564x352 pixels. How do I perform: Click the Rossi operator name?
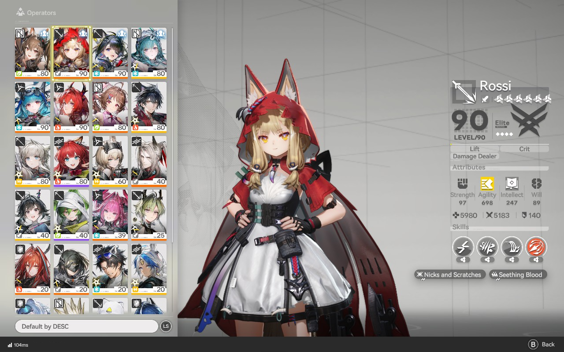point(495,85)
